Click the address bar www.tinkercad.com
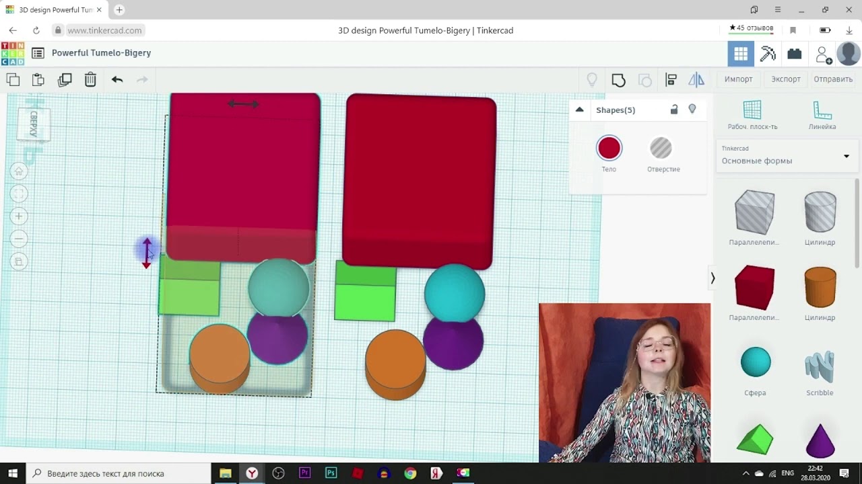Image resolution: width=862 pixels, height=484 pixels. pyautogui.click(x=104, y=30)
